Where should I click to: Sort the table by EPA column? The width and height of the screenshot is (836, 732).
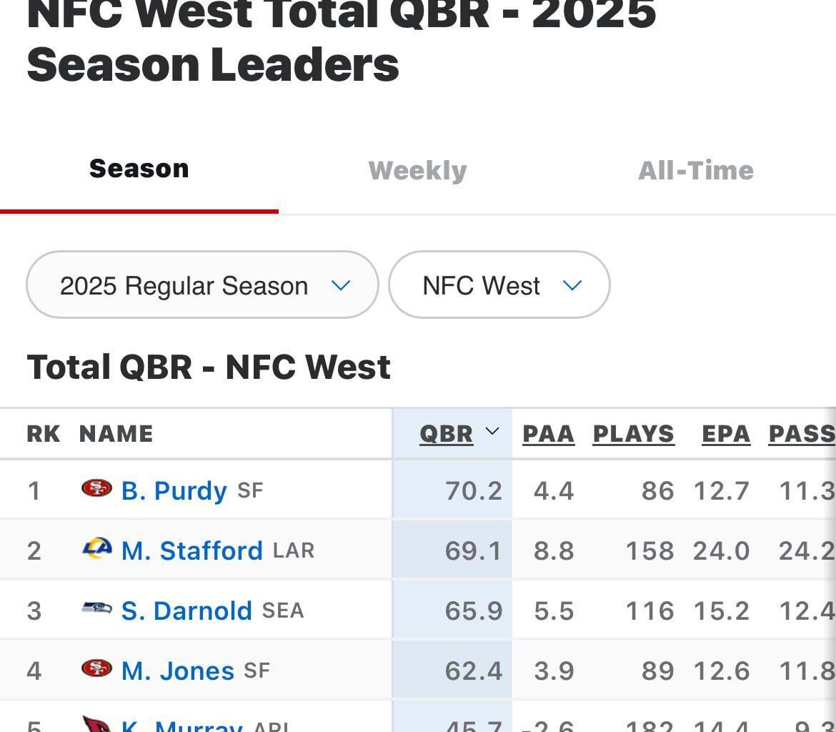726,433
